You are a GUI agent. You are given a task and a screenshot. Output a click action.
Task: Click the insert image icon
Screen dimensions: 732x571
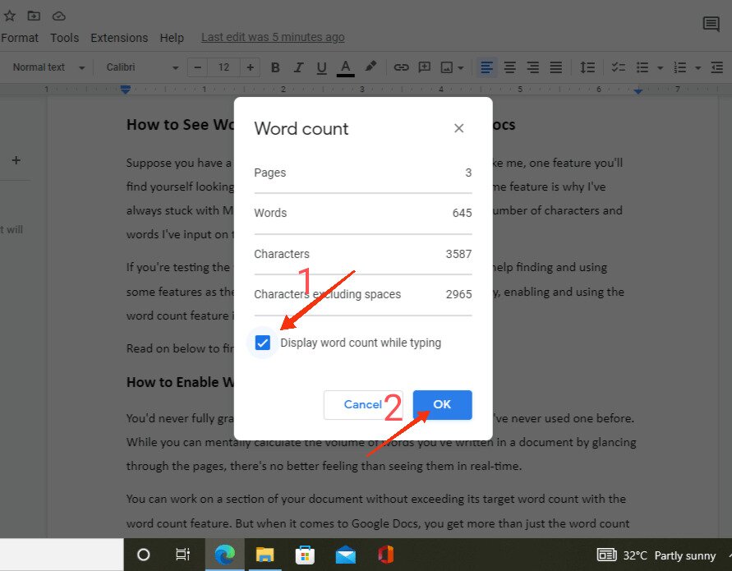point(447,67)
